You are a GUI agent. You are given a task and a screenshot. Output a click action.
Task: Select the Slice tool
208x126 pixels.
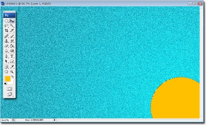click(12, 30)
